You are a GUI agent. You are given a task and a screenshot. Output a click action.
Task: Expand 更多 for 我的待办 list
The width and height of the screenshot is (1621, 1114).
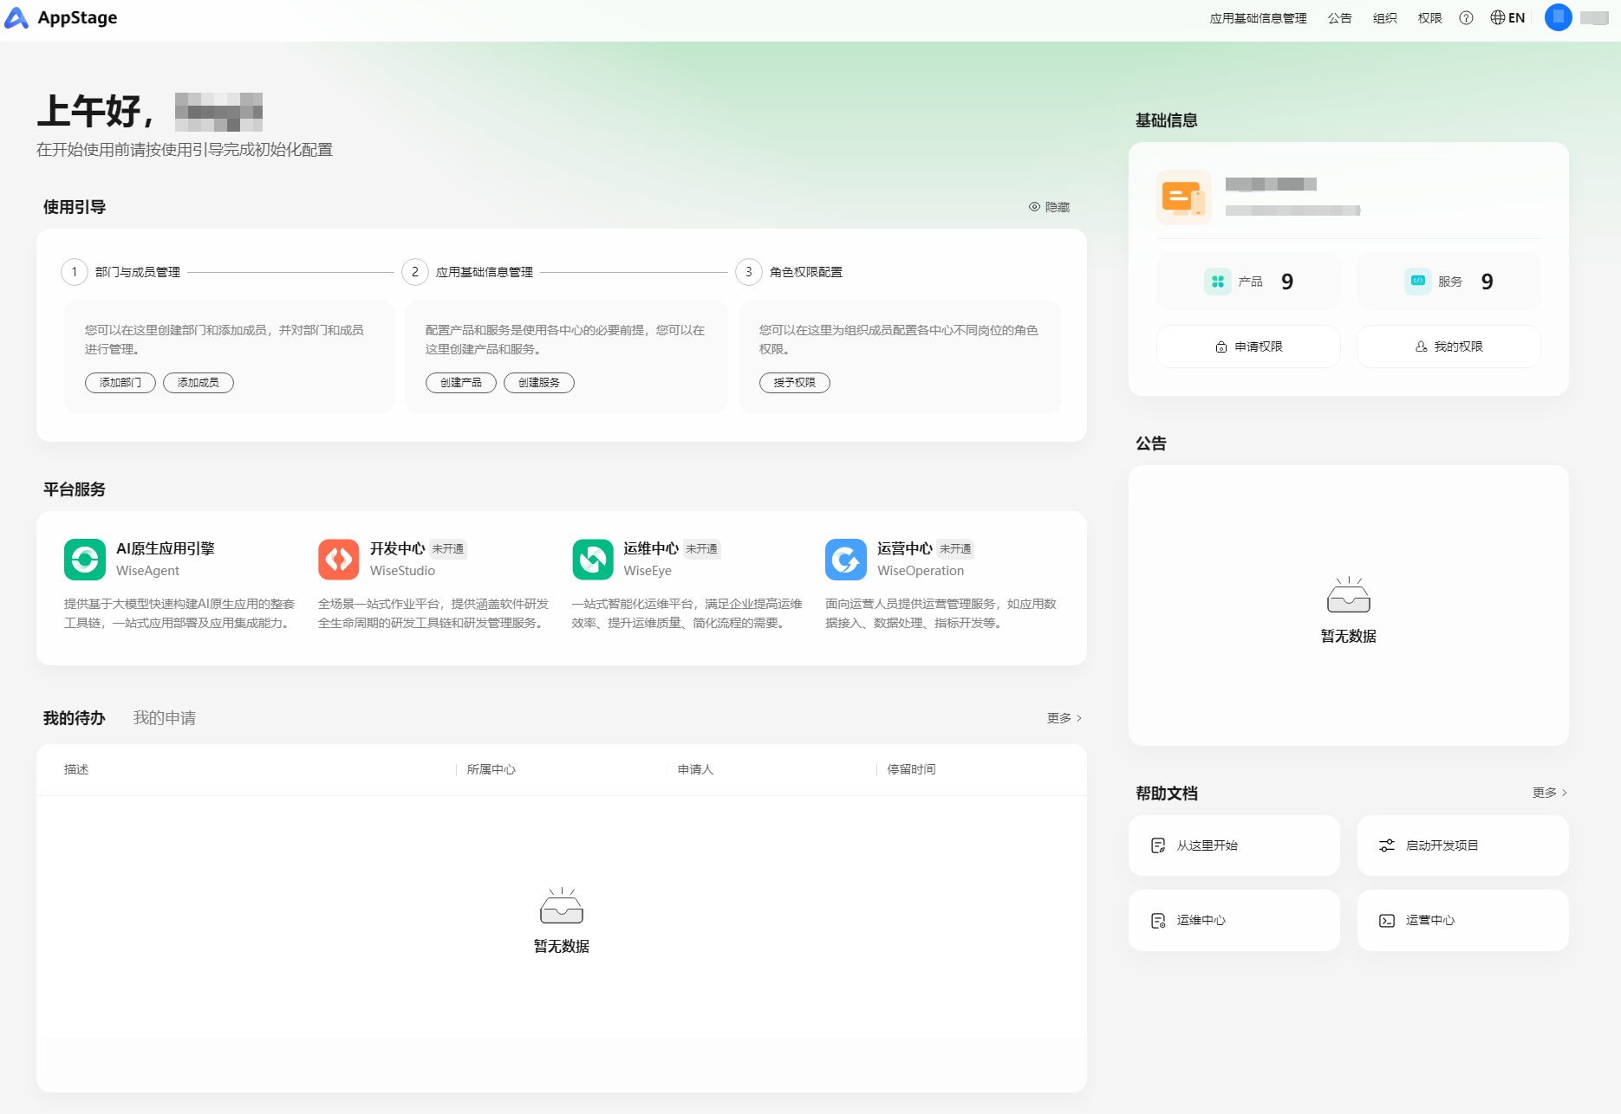1064,718
